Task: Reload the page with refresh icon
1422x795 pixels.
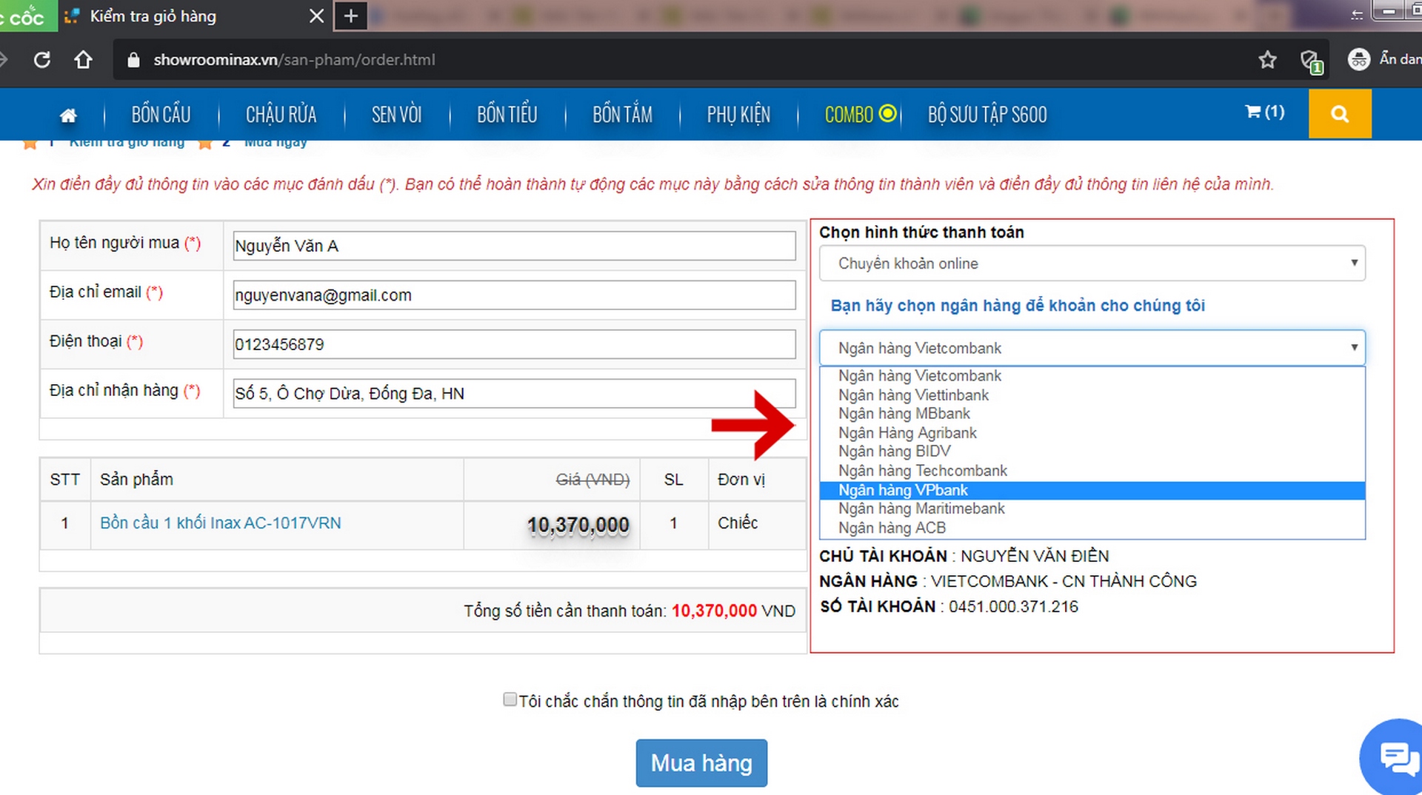Action: pyautogui.click(x=42, y=60)
